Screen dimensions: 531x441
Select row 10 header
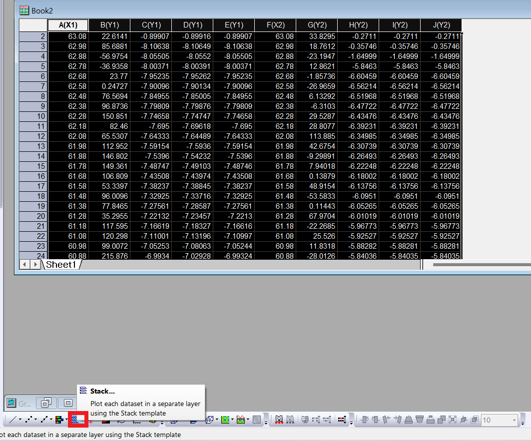[33, 116]
